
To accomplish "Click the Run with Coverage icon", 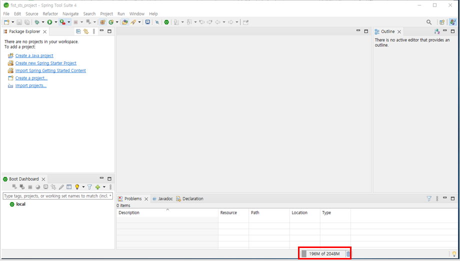I will (x=62, y=22).
